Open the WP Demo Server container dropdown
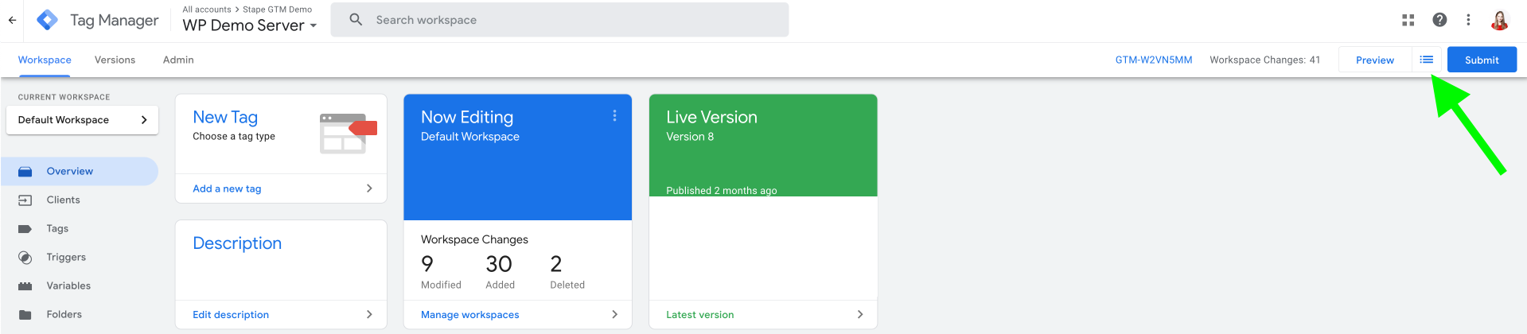Viewport: 1527px width, 334px height. point(250,25)
